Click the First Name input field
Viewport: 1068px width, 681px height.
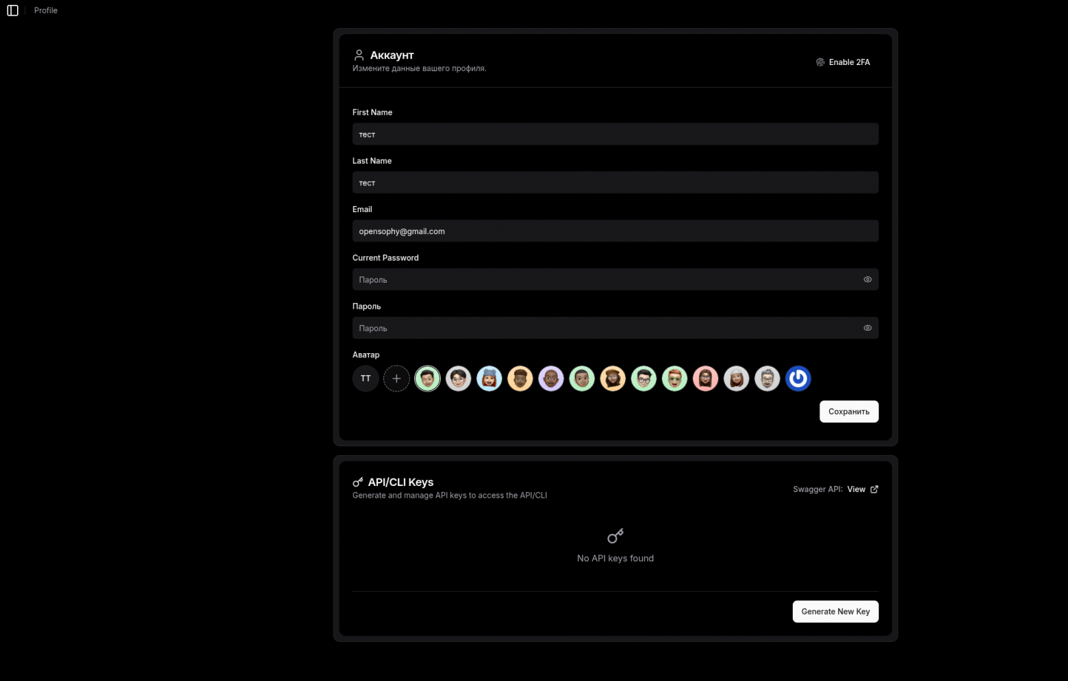(615, 134)
